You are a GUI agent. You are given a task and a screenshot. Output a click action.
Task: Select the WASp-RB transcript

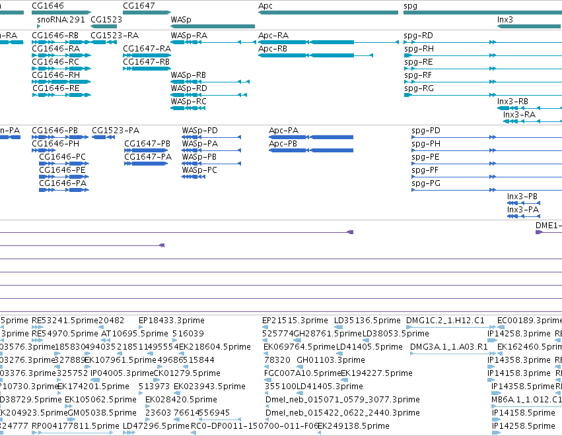210,82
